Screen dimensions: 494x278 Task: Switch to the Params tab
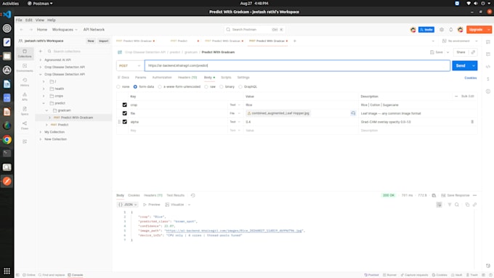click(140, 78)
